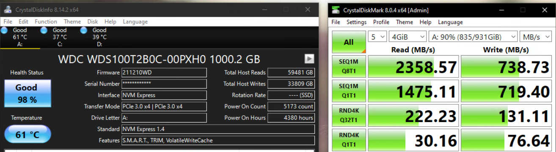Expand the drive selection dropdown A: 90%

click(x=473, y=37)
